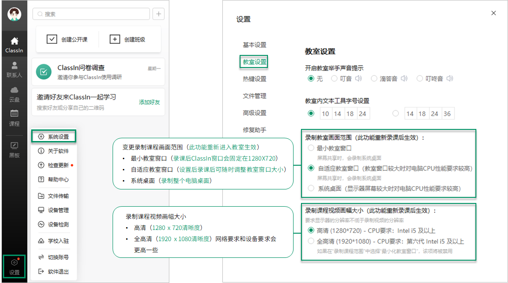
Task: Click the user avatar picture
Action: [14, 14]
